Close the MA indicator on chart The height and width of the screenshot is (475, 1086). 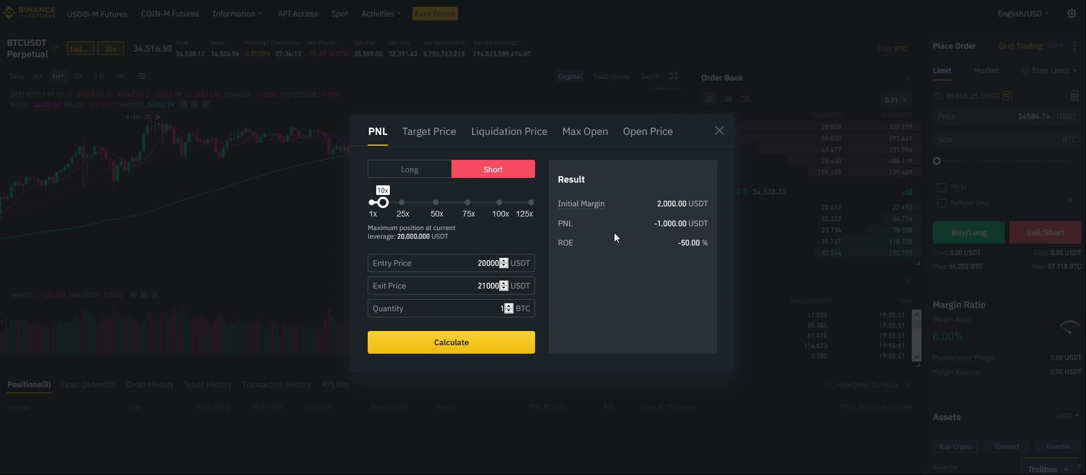click(205, 105)
